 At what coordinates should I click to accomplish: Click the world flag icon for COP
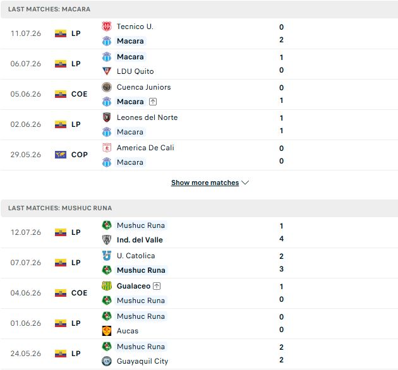click(61, 155)
